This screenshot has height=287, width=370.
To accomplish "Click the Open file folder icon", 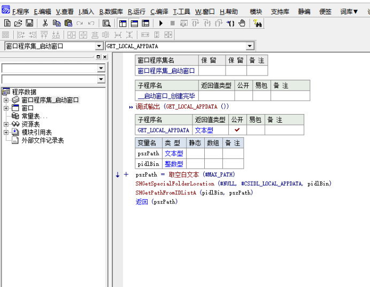I will pos(18,23).
